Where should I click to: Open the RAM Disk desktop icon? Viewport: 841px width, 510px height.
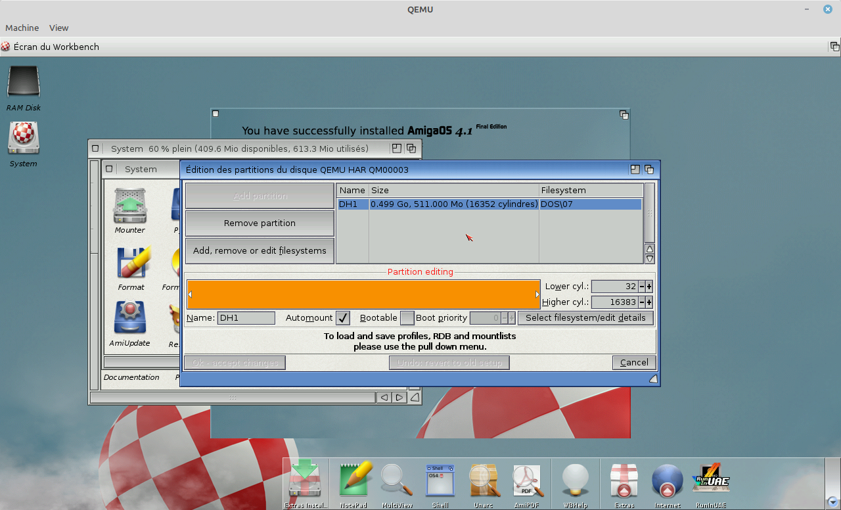click(24, 83)
